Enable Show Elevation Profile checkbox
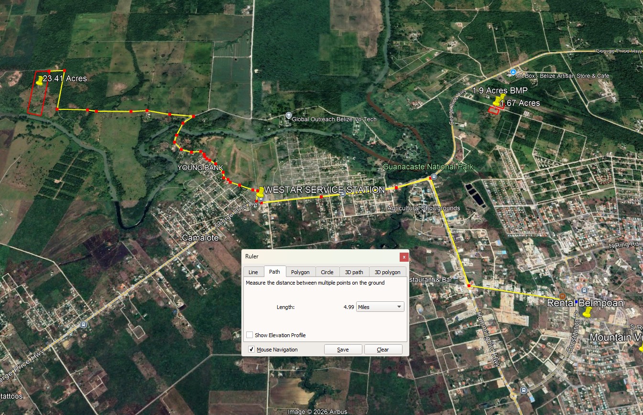 tap(250, 335)
